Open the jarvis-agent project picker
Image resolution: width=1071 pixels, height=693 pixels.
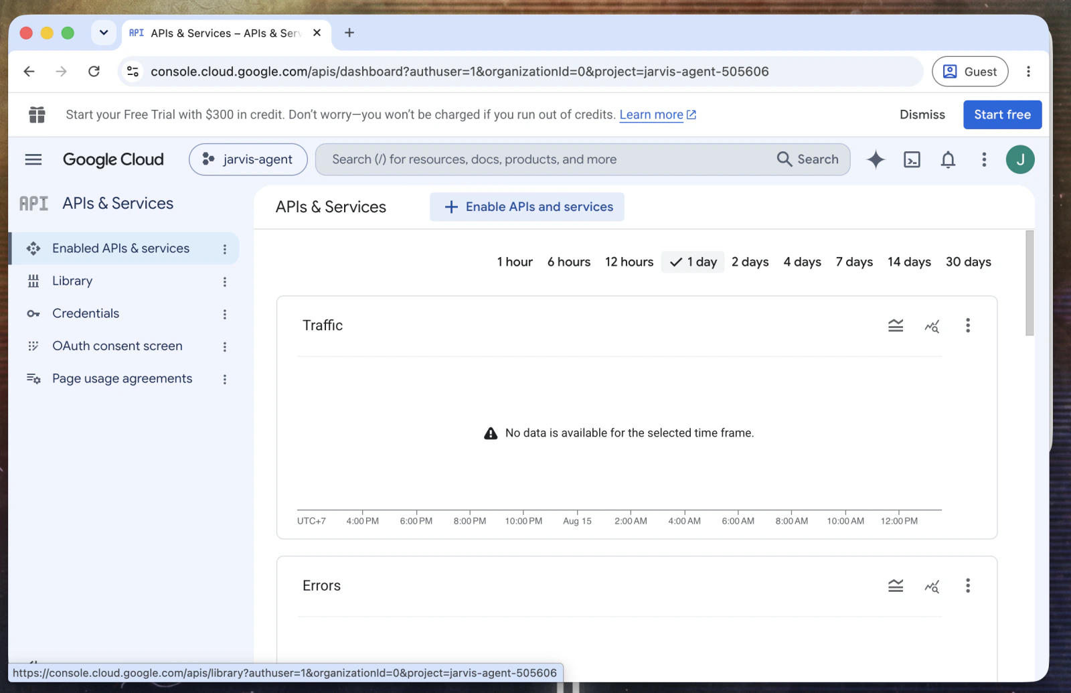(x=248, y=159)
